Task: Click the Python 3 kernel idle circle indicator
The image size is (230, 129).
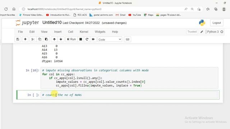Action: coord(222,32)
